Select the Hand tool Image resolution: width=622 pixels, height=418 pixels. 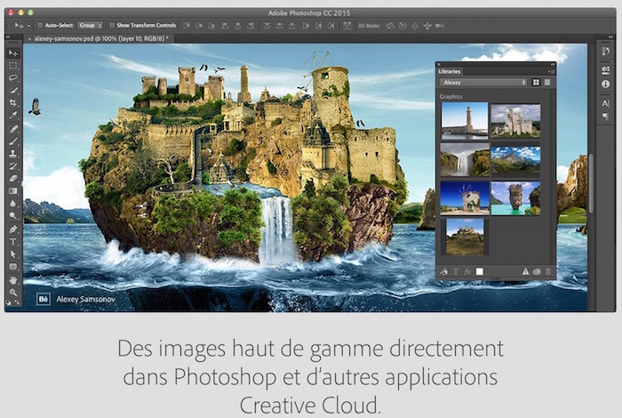pos(13,279)
